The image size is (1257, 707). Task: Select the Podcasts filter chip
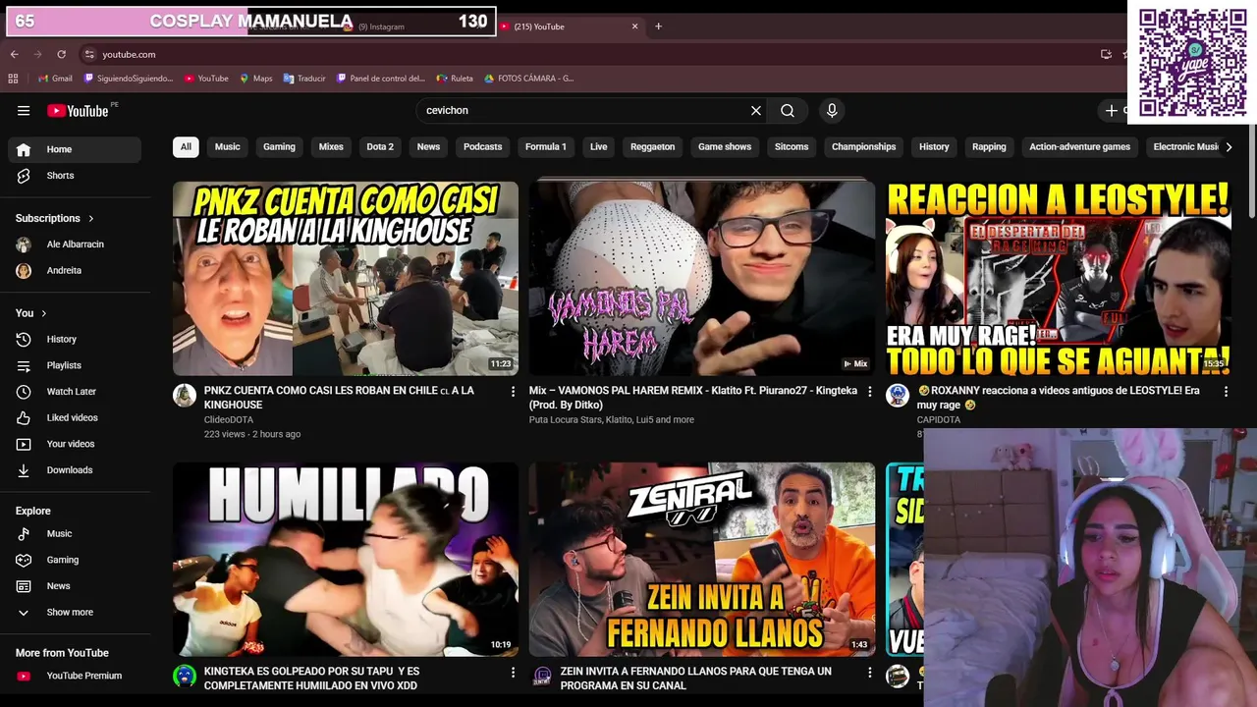click(x=482, y=147)
